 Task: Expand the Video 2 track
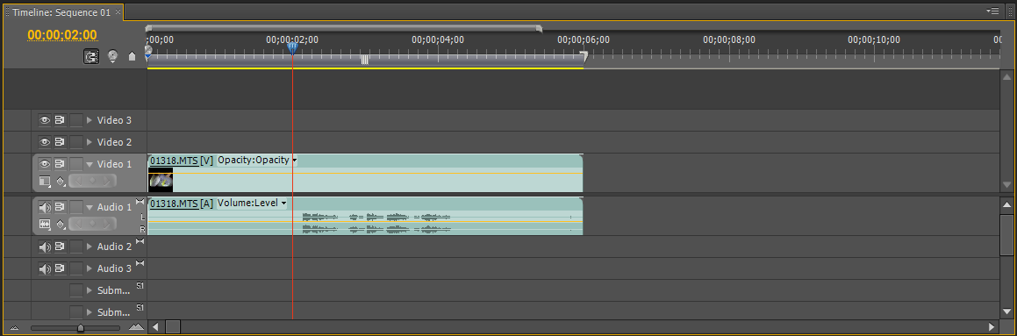pyautogui.click(x=90, y=143)
